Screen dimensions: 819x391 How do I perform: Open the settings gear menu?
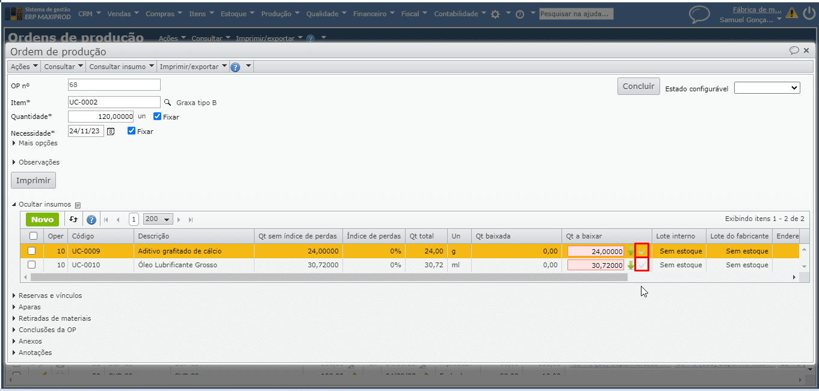[495, 14]
